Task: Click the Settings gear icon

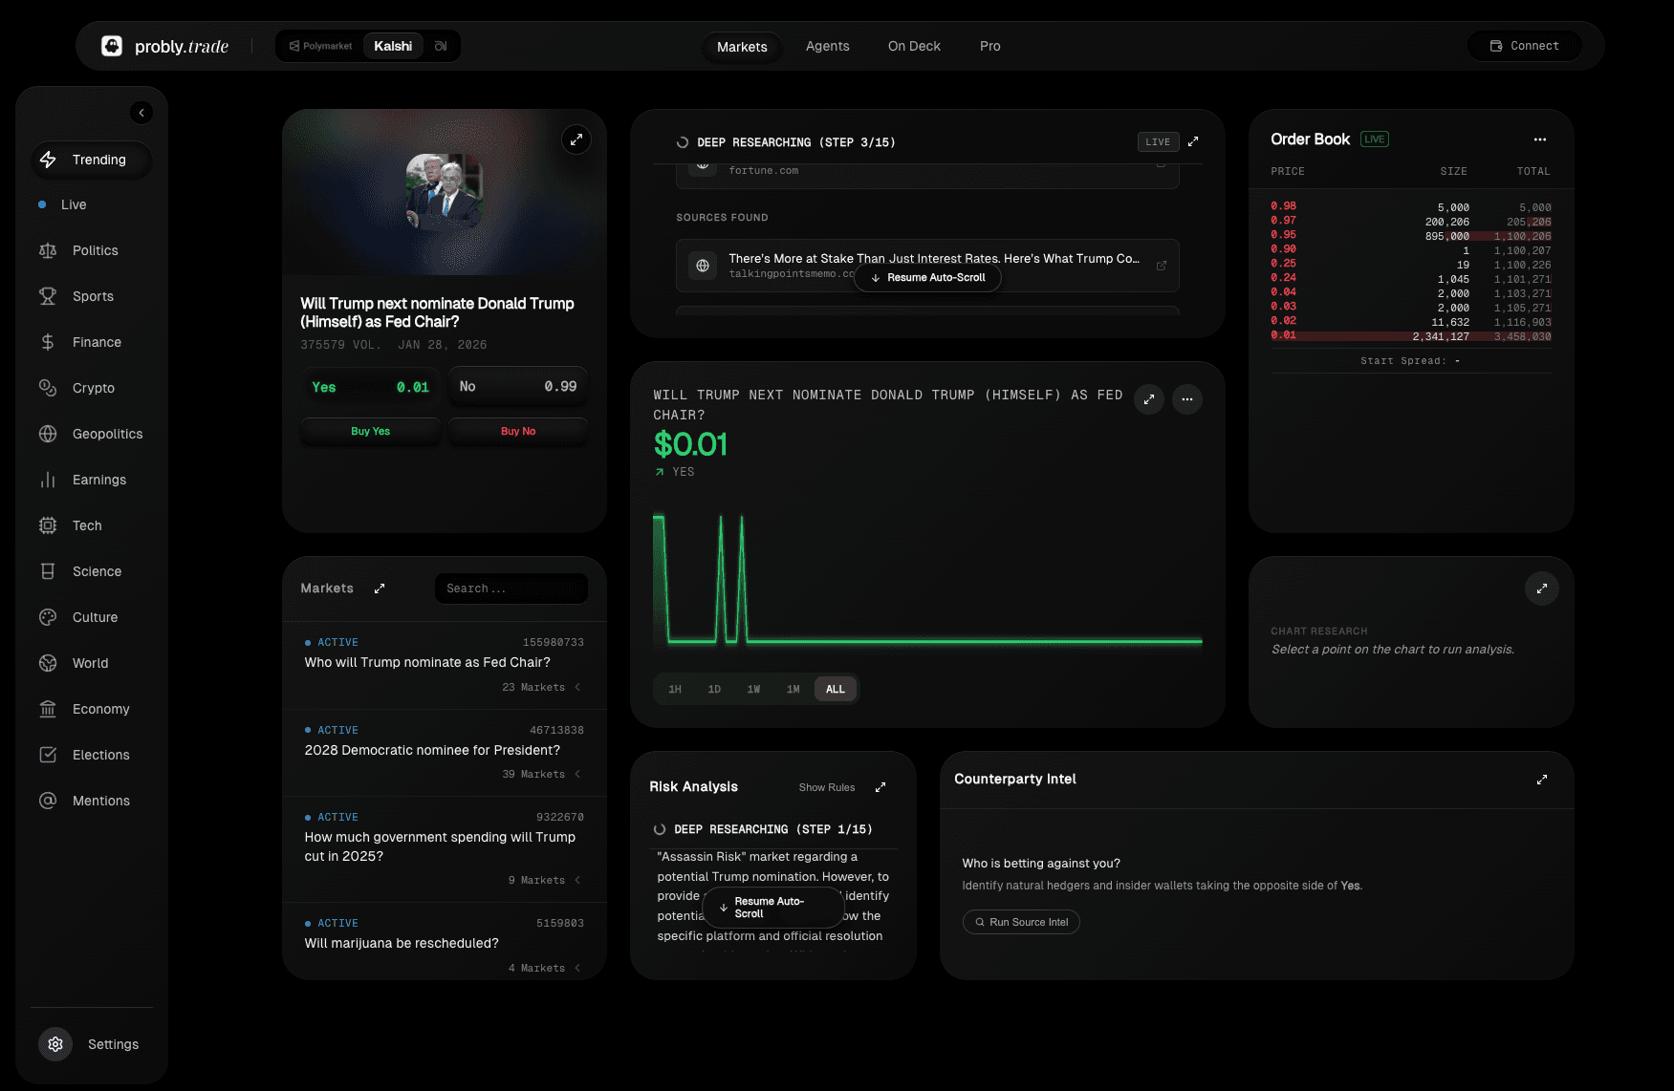Action: tap(55, 1044)
